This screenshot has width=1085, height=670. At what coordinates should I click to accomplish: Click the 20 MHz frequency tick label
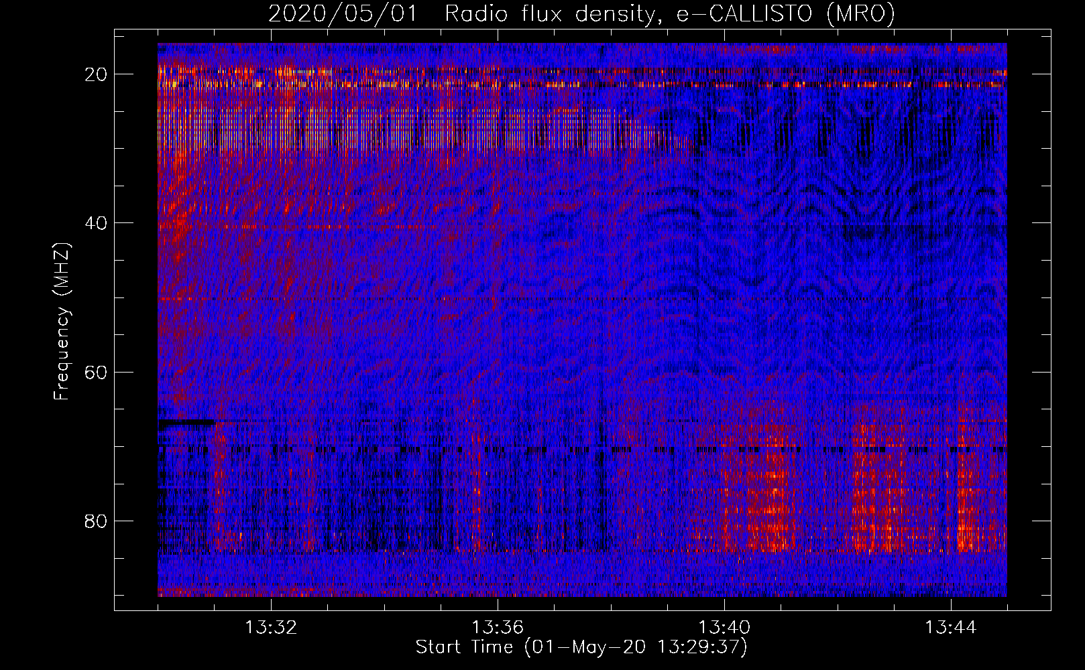(x=97, y=74)
